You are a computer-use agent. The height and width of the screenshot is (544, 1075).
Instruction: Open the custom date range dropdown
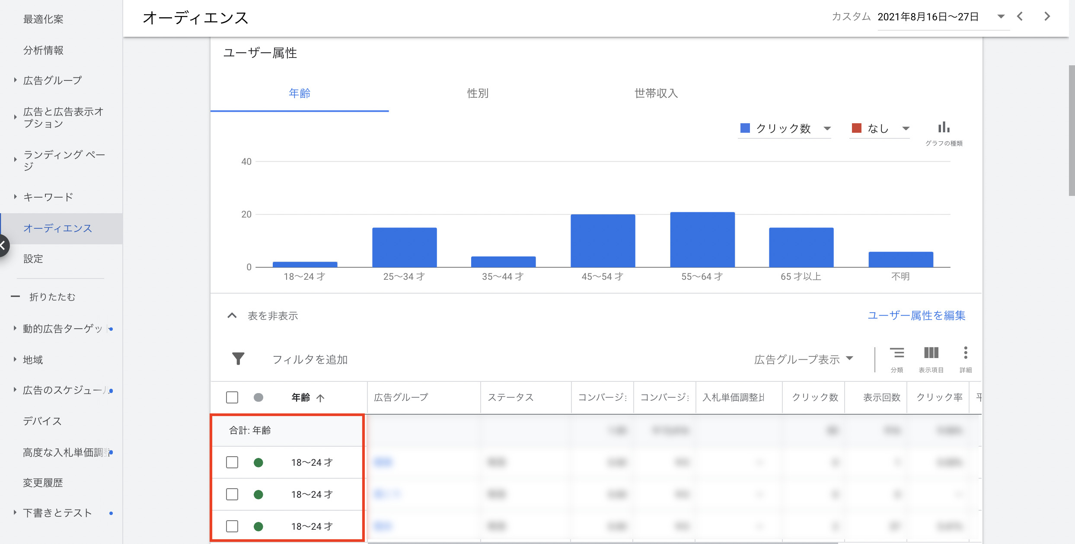(1001, 16)
